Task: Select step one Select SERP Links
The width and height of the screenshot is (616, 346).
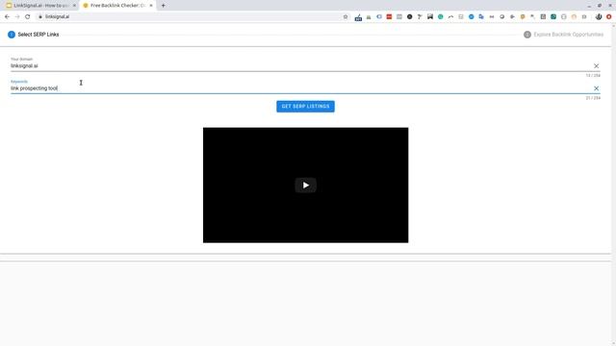Action: (x=34, y=35)
